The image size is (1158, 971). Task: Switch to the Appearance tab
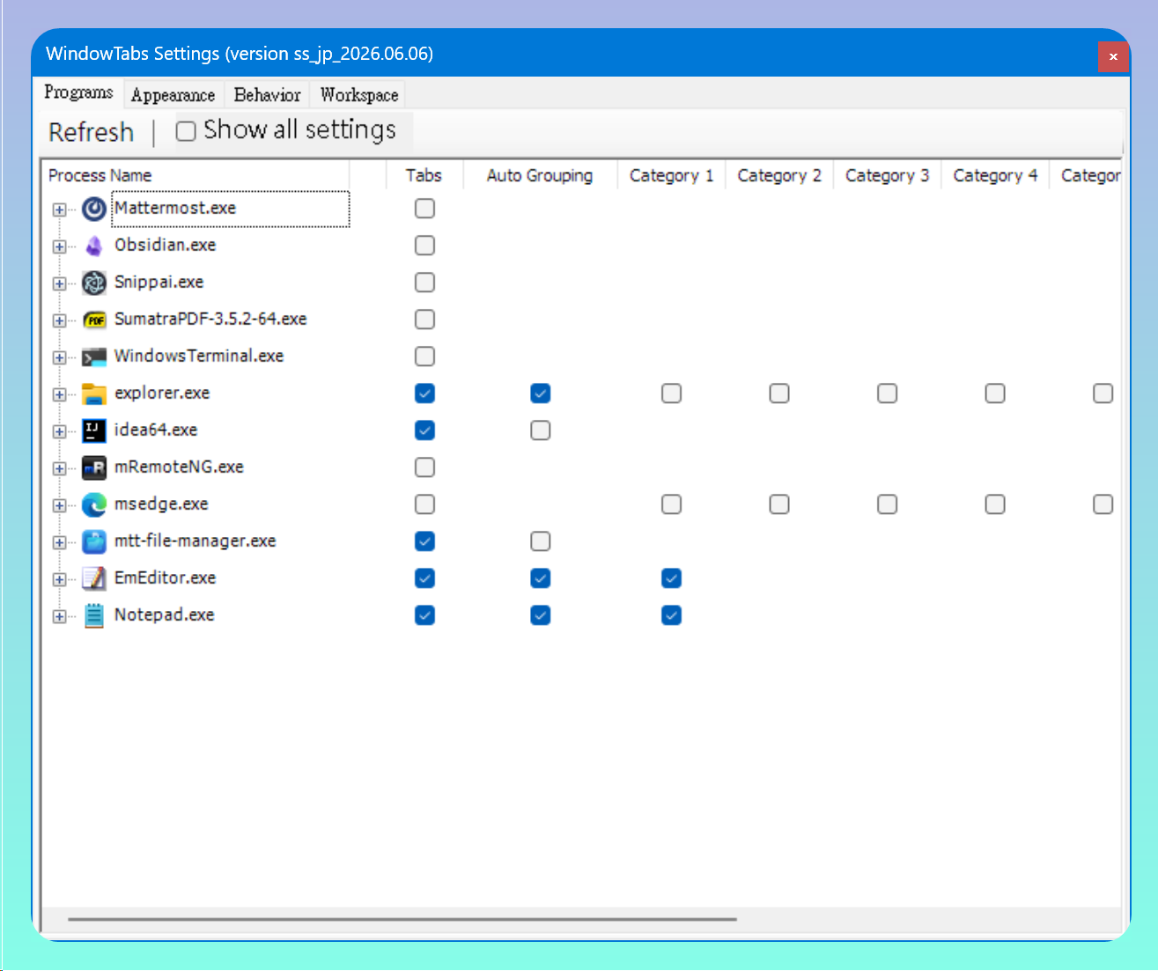click(x=173, y=95)
